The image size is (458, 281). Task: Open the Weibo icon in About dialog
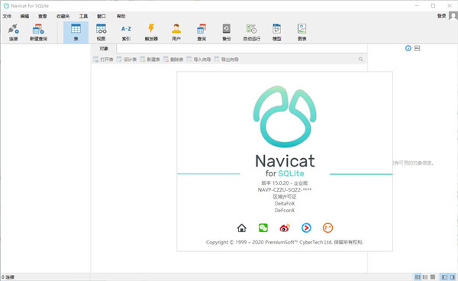pyautogui.click(x=285, y=228)
